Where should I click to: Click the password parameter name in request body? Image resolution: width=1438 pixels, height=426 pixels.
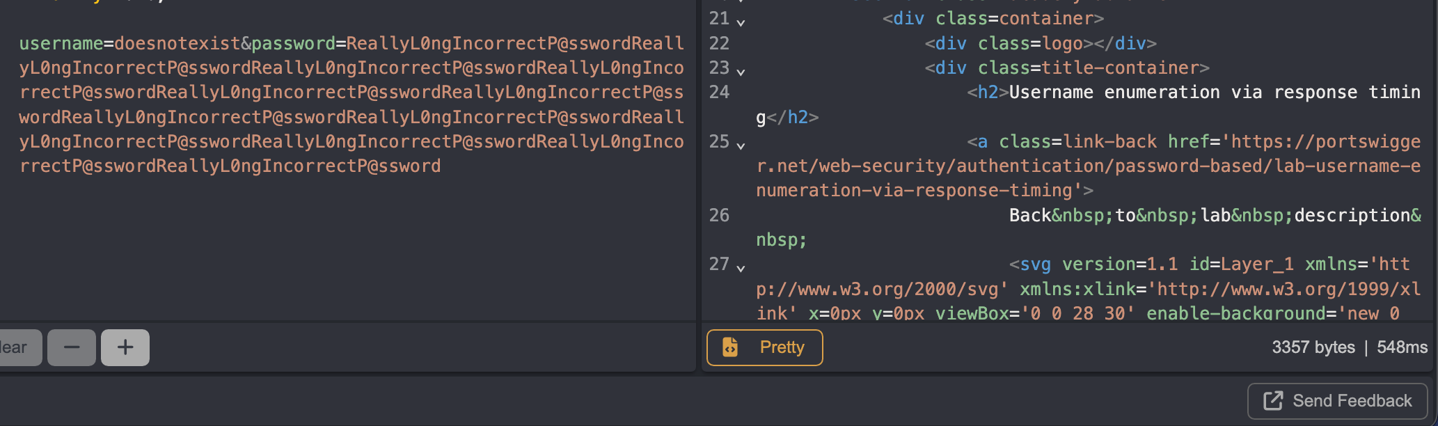click(293, 44)
